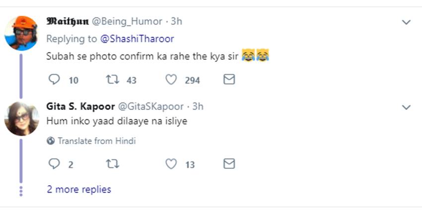Click Translate from Hindi
Viewport: 422px width, 211px height.
click(x=96, y=141)
